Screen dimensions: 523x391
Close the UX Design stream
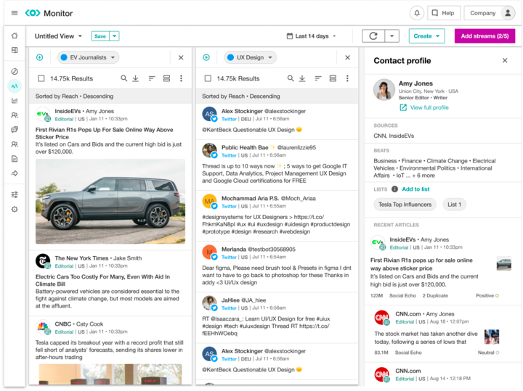(347, 57)
